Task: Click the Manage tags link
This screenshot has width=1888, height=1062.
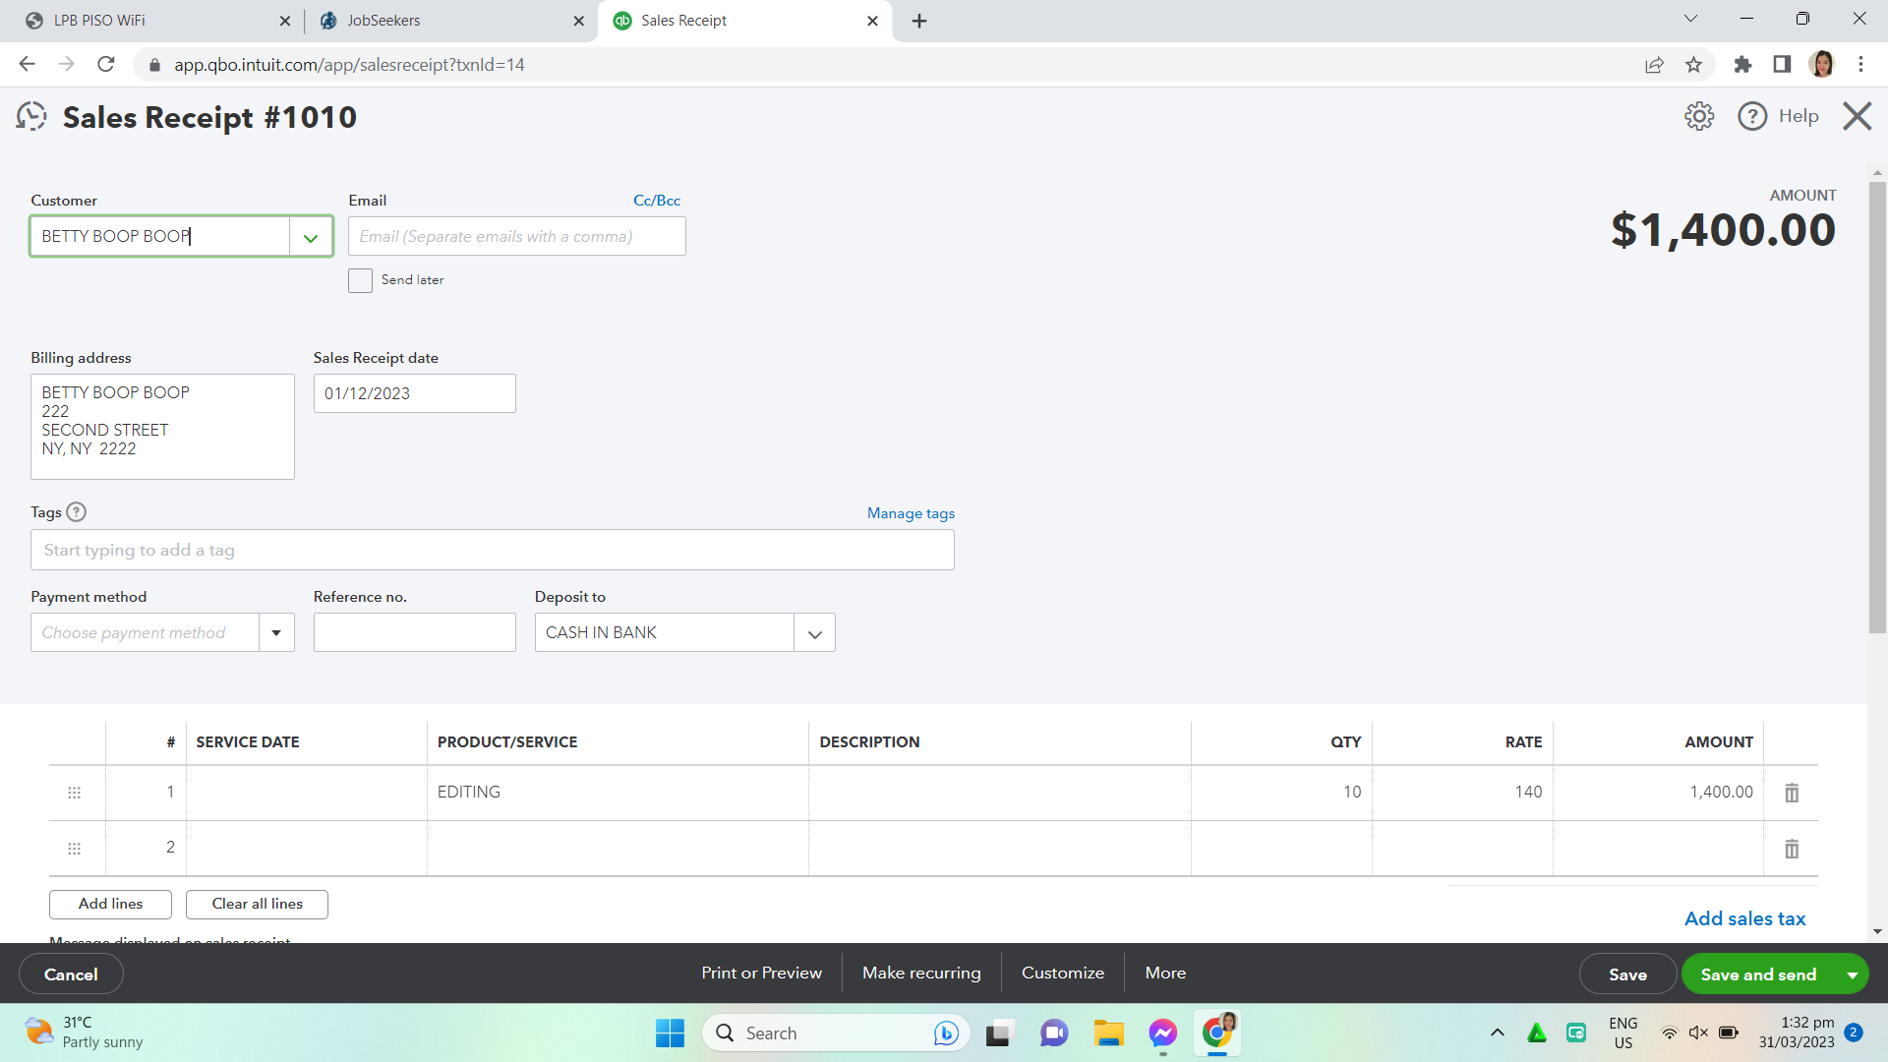Action: tap(911, 513)
